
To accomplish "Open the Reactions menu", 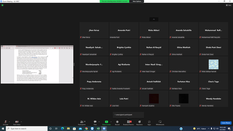I will pos(139,123).
